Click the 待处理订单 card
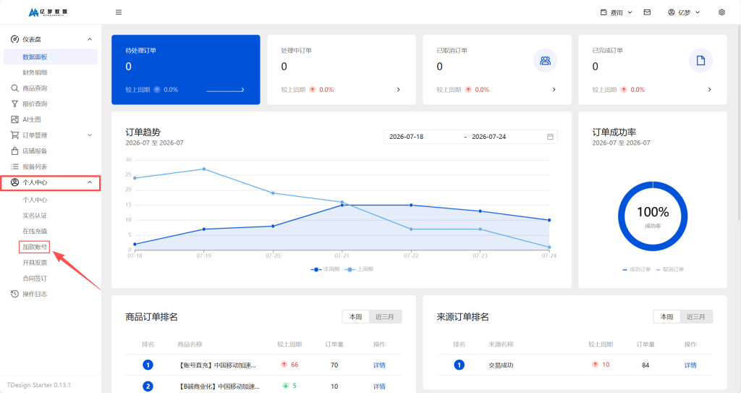This screenshot has height=393, width=741. tap(186, 69)
